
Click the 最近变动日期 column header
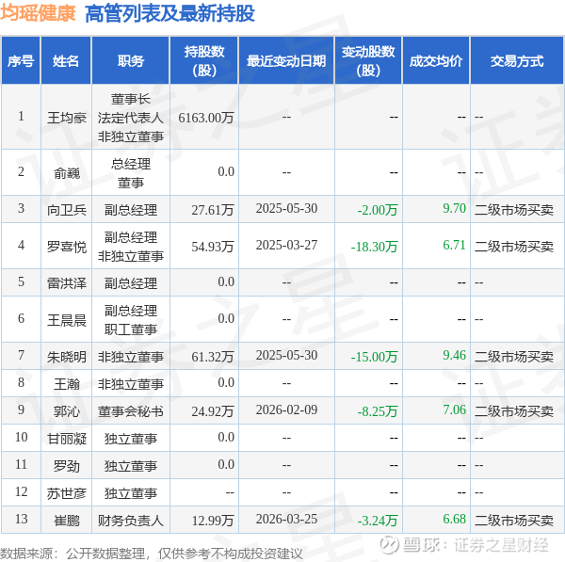286,60
